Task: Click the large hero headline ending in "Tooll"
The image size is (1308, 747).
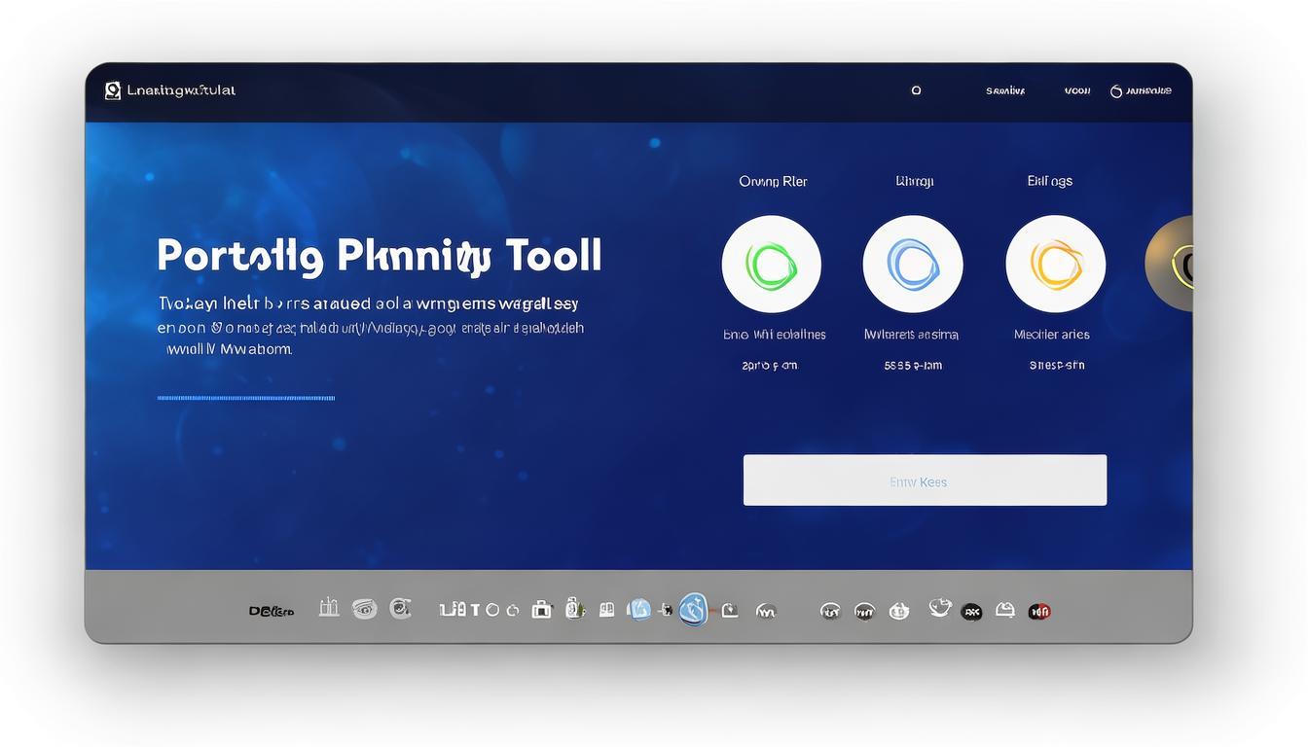Action: [379, 256]
